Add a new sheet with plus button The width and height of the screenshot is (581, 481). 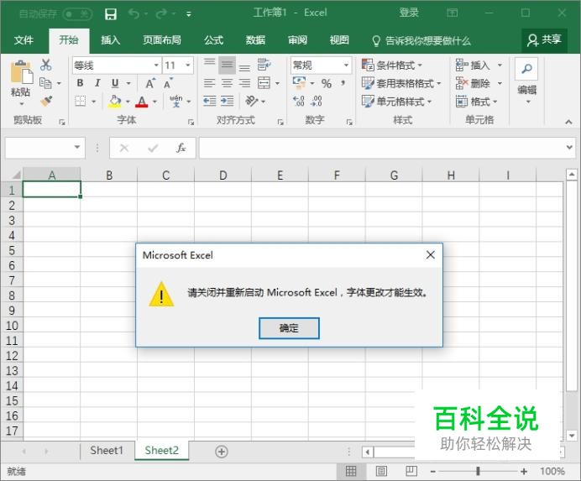coord(221,452)
